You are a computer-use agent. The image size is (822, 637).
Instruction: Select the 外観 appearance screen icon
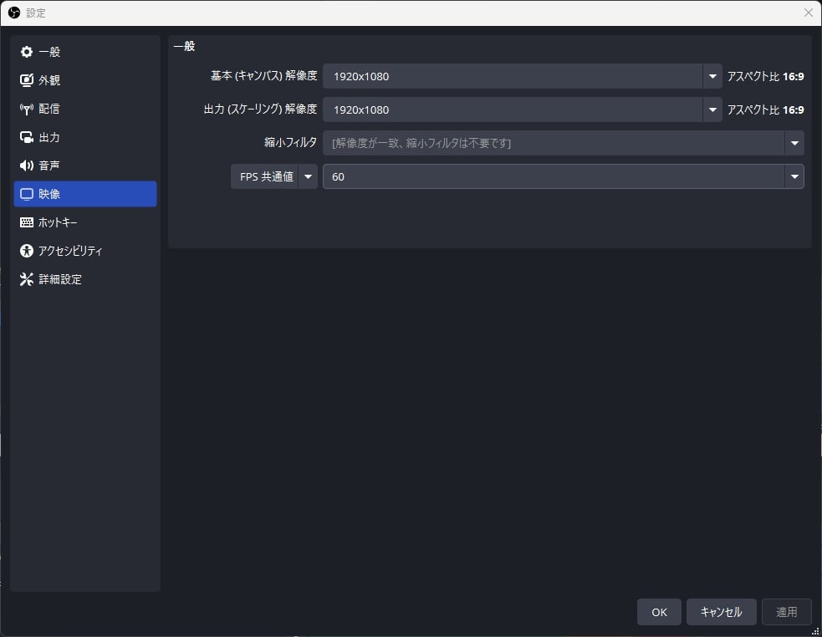[x=27, y=79]
